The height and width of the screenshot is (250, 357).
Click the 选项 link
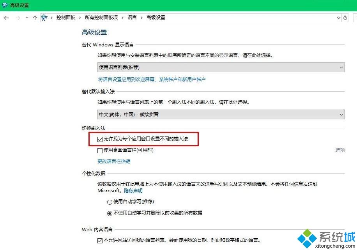[x=340, y=150]
